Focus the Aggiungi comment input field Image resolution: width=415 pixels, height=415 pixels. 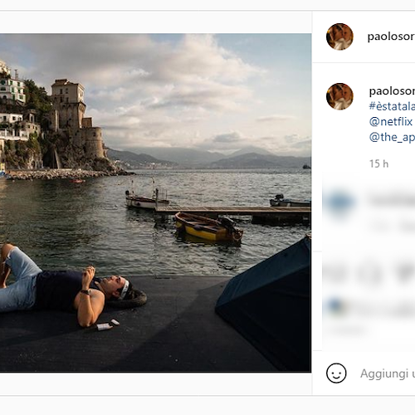click(x=388, y=373)
